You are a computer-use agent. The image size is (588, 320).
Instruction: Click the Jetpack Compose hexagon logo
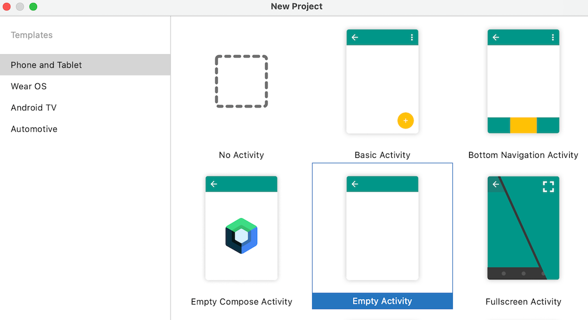[241, 235]
